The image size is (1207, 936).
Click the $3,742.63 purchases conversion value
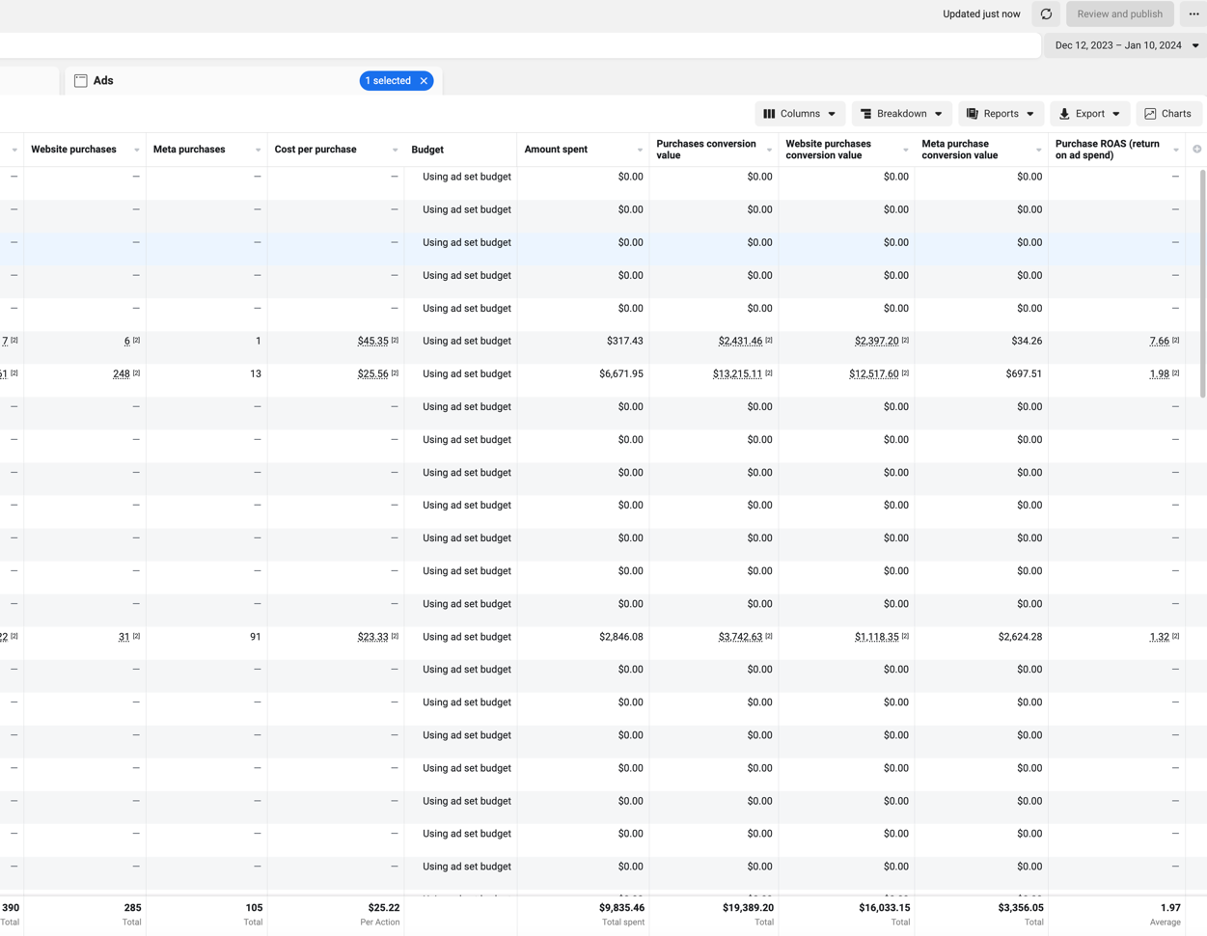740,637
